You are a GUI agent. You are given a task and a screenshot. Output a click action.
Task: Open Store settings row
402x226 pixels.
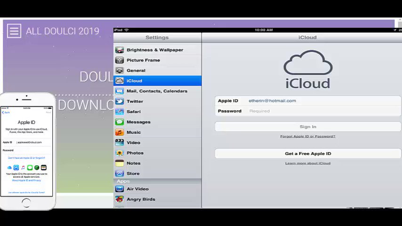coord(157,173)
